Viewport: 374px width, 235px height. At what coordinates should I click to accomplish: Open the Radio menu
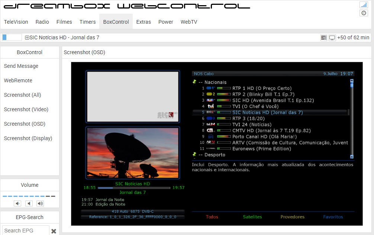(x=42, y=22)
